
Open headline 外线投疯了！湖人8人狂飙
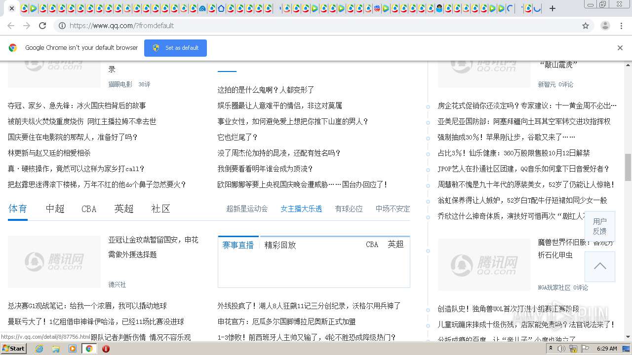[309, 306]
